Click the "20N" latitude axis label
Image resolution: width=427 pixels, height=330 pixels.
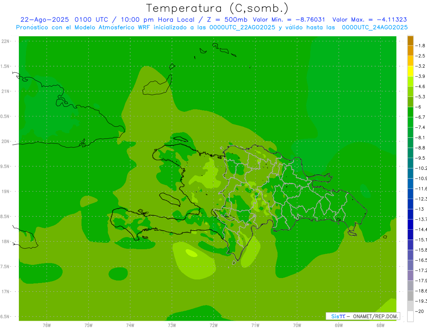click(x=6, y=141)
